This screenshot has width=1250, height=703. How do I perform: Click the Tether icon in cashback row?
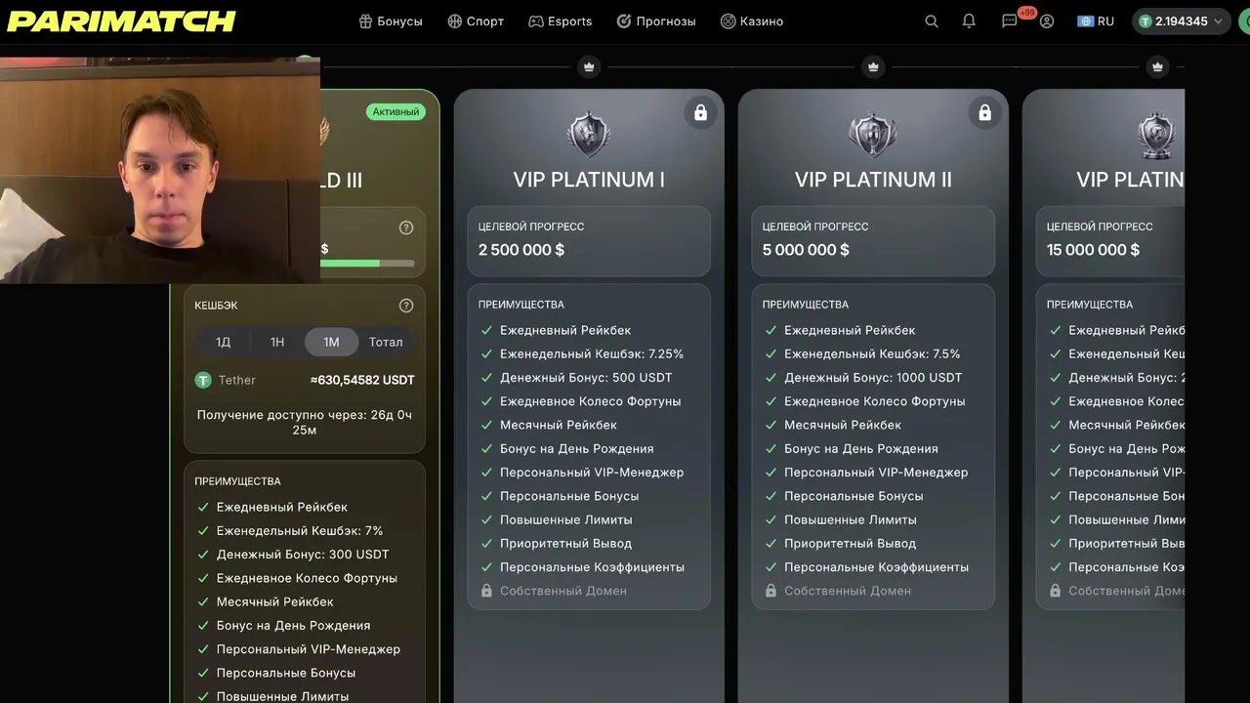click(x=203, y=380)
